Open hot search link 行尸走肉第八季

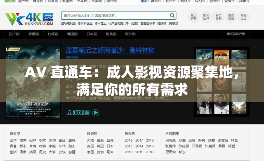(119, 23)
